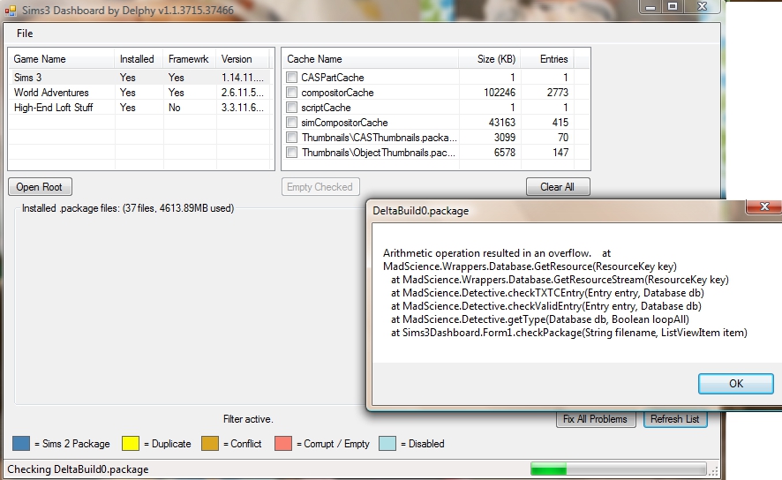Sort by the Game Name column header
Viewport: 782px width, 480px height.
(x=62, y=59)
